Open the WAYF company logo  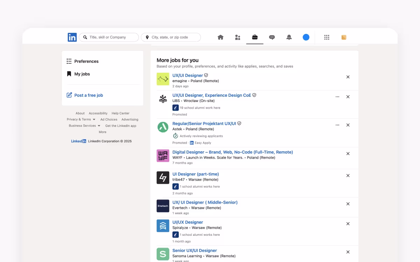(x=163, y=155)
